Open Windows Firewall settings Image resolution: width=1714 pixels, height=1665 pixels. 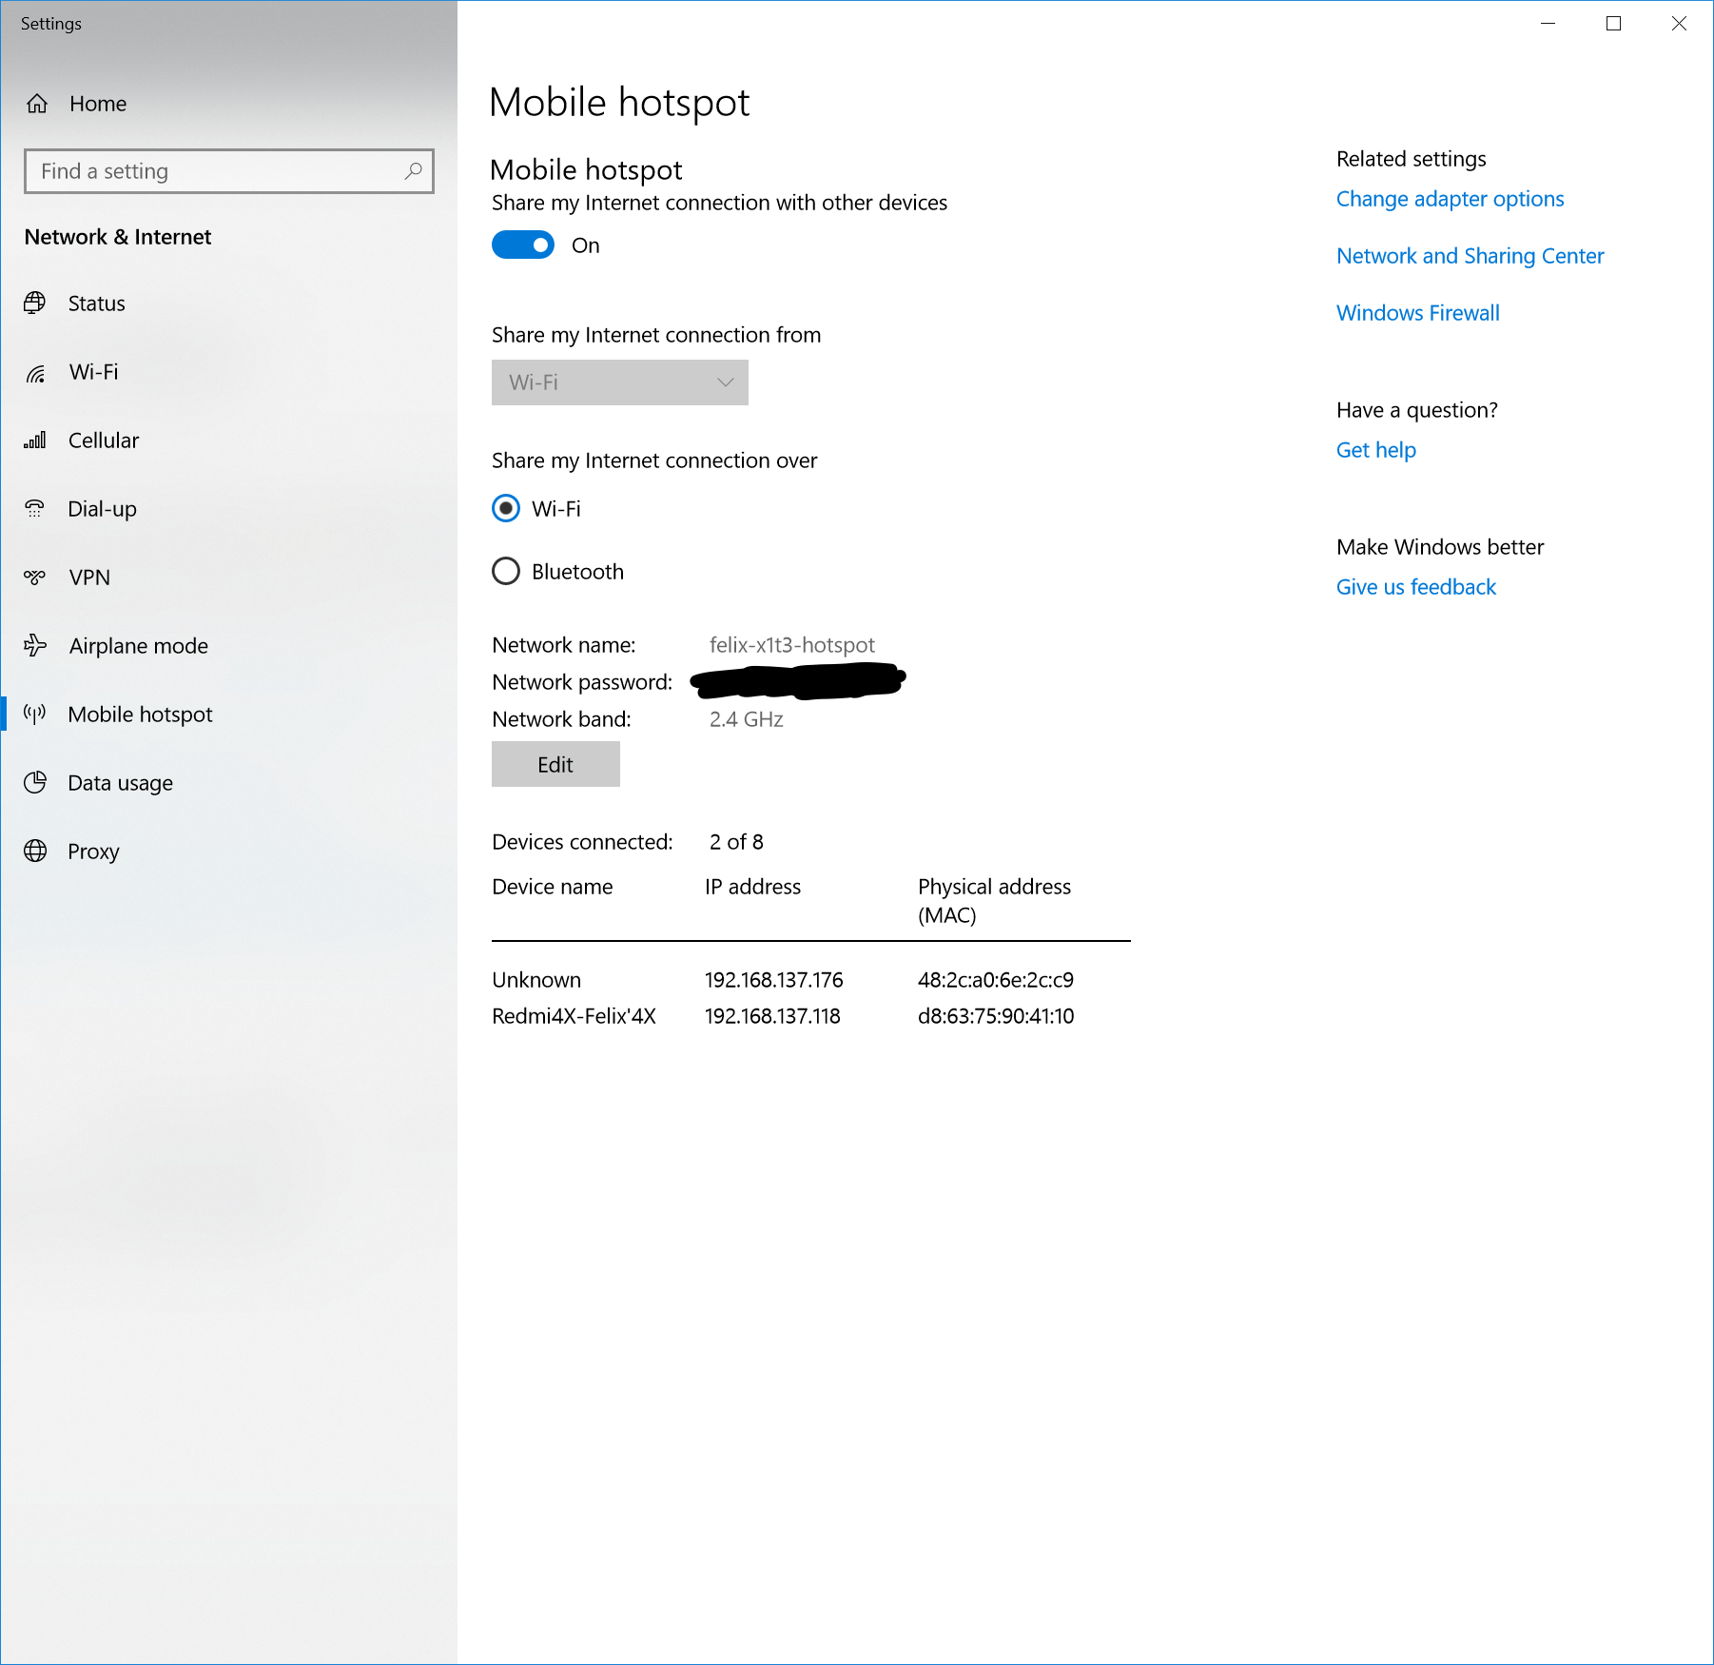click(1417, 312)
